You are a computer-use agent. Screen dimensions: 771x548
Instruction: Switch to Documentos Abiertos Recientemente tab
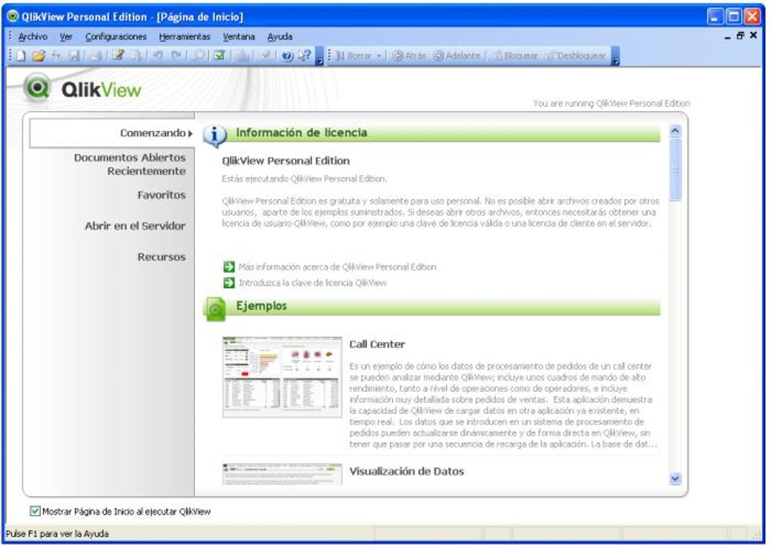(x=130, y=165)
